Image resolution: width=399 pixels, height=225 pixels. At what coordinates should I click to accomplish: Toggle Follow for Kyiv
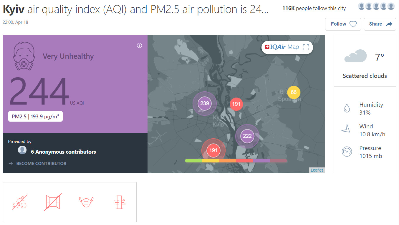[343, 24]
